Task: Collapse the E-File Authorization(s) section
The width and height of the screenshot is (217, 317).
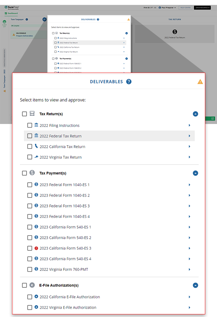Action: [195, 285]
